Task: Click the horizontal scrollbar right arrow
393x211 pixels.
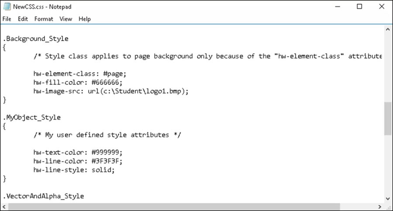Action: point(380,207)
